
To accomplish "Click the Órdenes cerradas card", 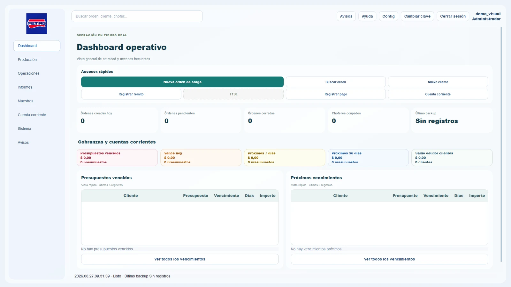I will point(285,120).
